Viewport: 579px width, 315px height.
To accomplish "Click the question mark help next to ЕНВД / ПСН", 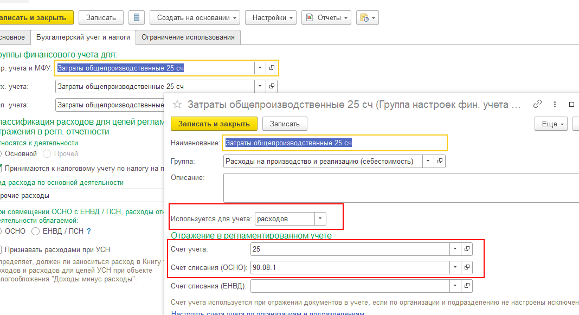I will point(88,231).
